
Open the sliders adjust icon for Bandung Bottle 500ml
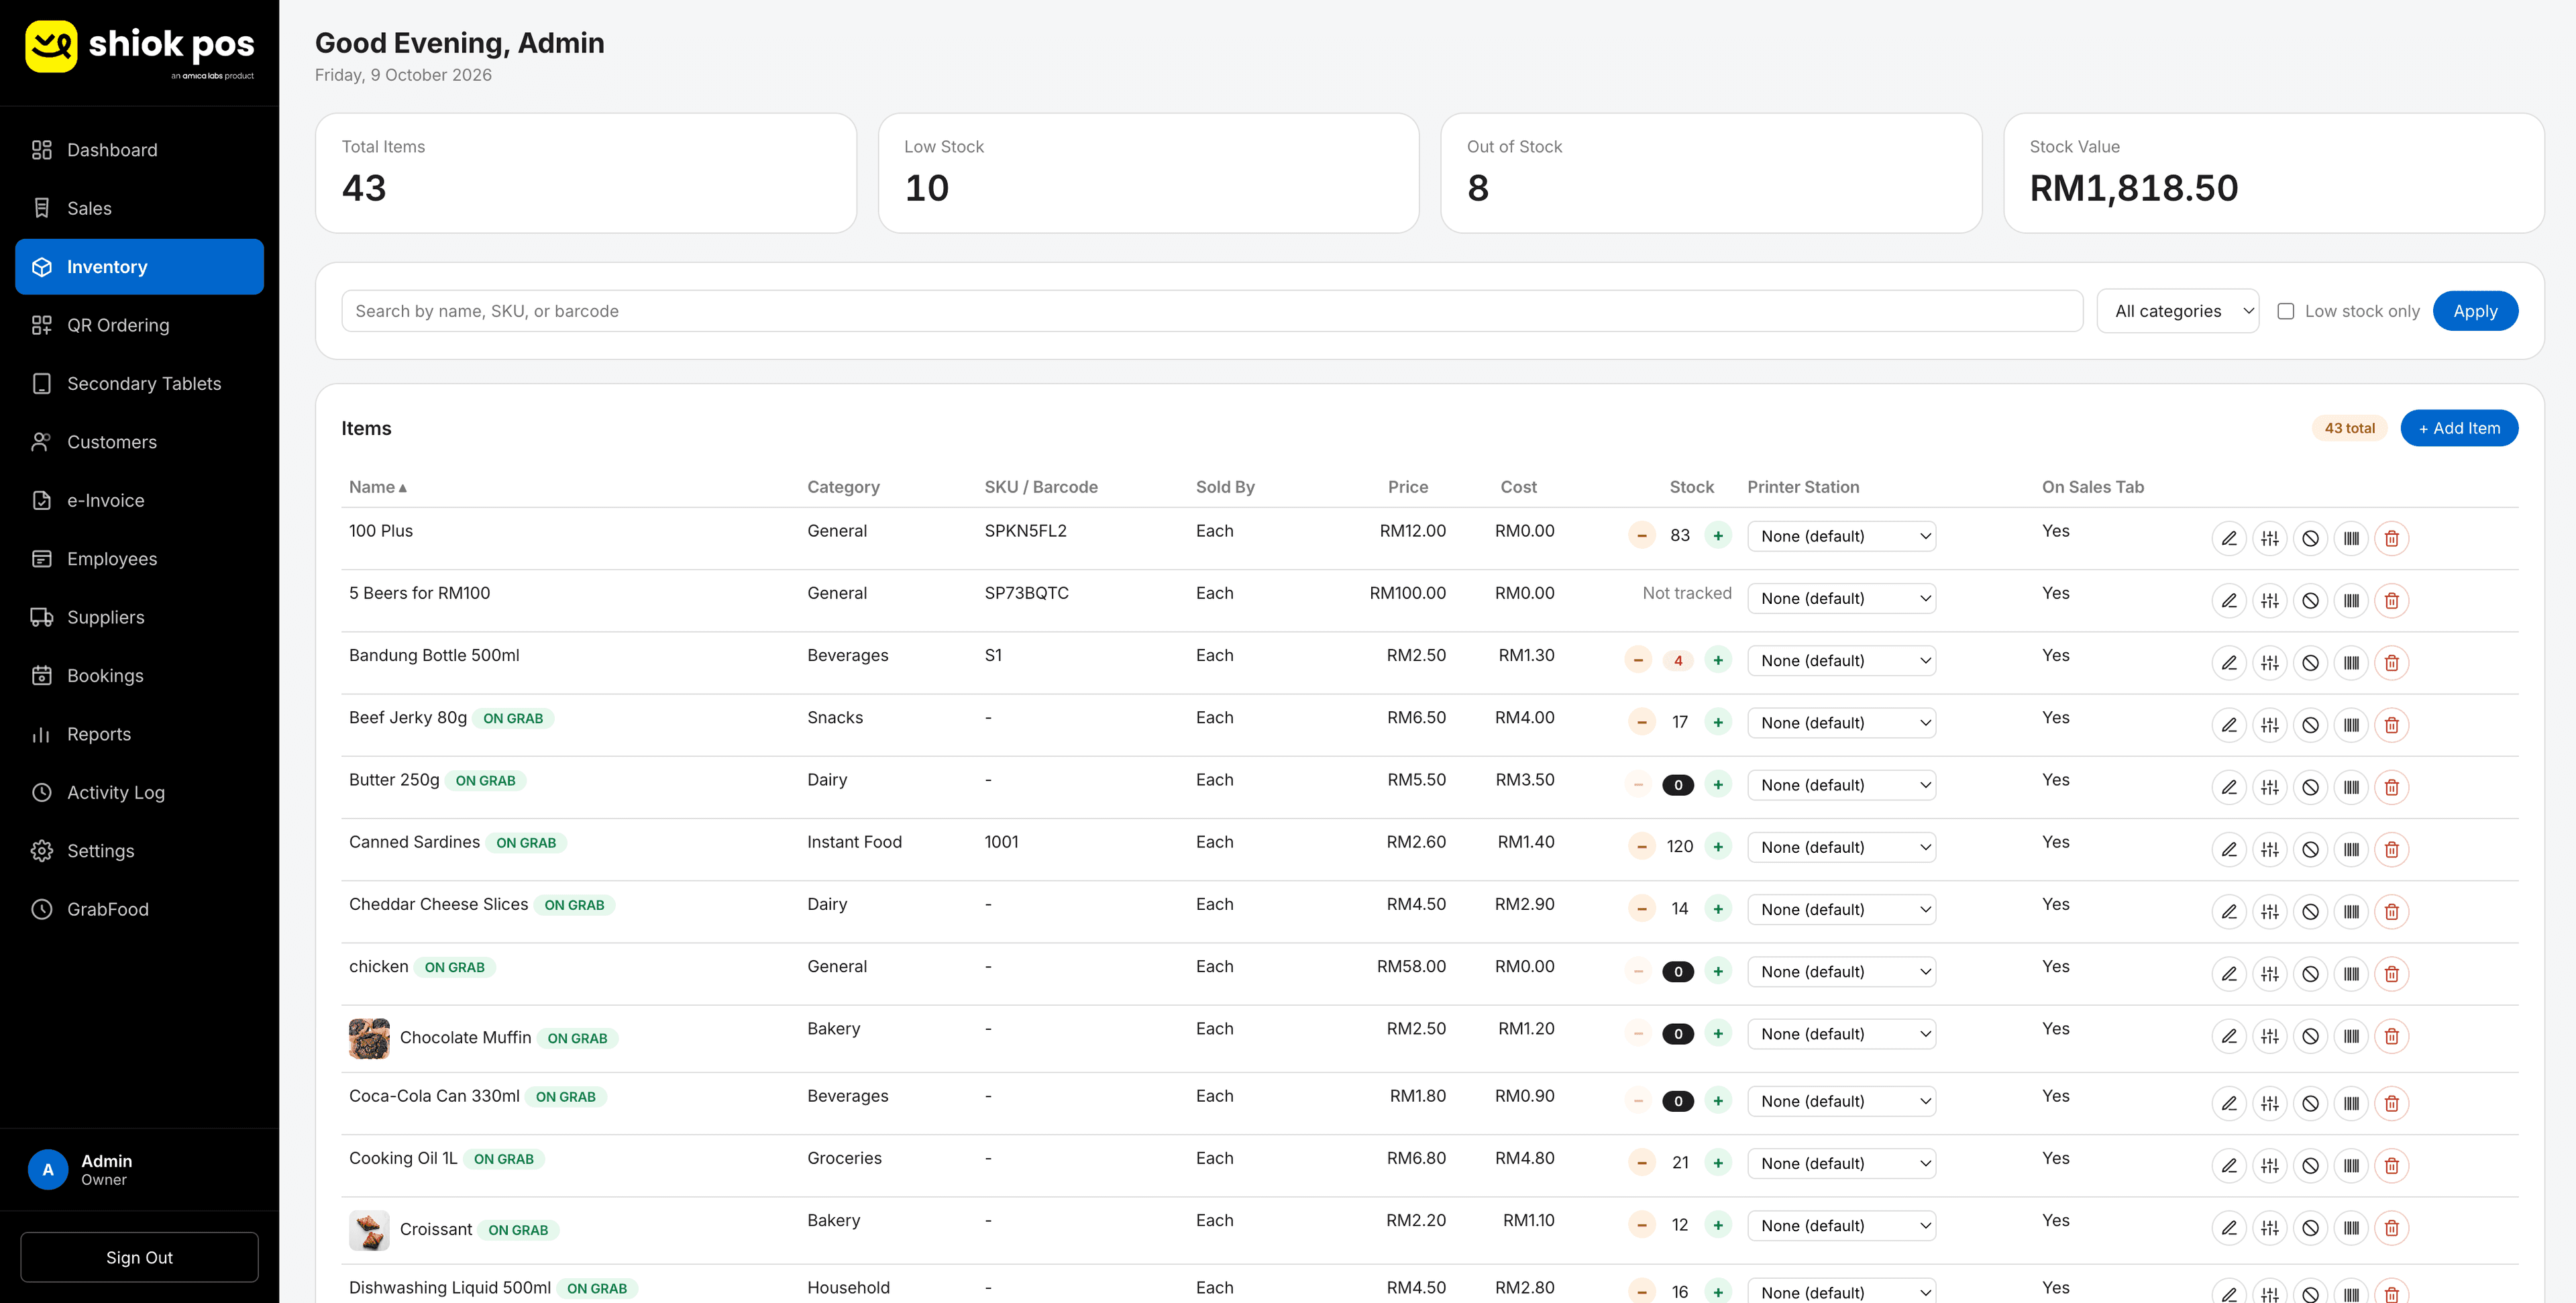tap(2270, 662)
